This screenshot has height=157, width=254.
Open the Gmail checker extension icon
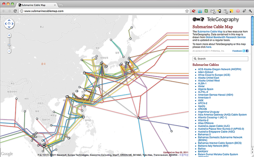coord(213,11)
